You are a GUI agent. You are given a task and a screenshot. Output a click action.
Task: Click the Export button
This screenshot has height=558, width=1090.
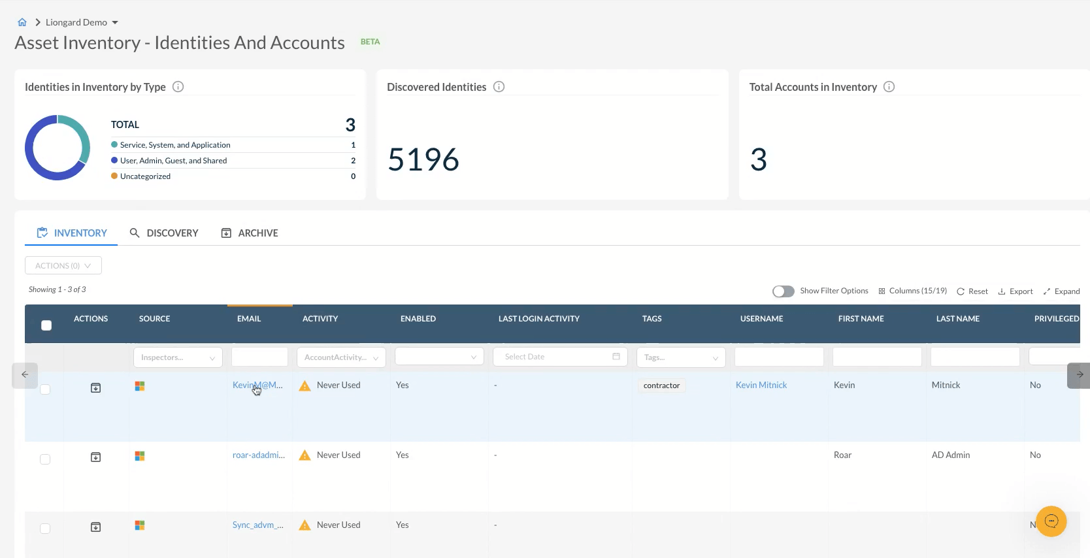click(x=1016, y=291)
